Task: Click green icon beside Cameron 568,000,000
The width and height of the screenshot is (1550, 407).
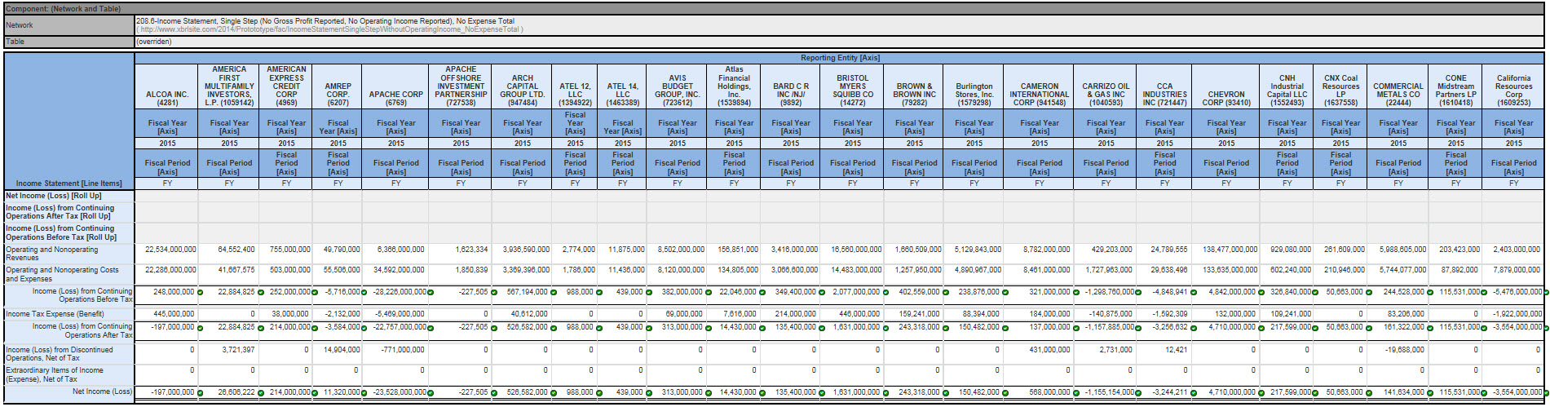Action: point(1075,393)
